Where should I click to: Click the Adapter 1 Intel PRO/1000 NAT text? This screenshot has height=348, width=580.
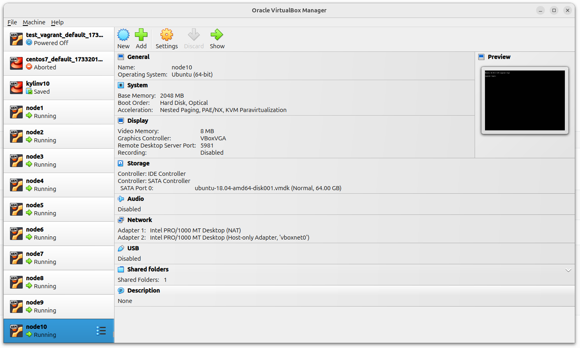pyautogui.click(x=195, y=230)
